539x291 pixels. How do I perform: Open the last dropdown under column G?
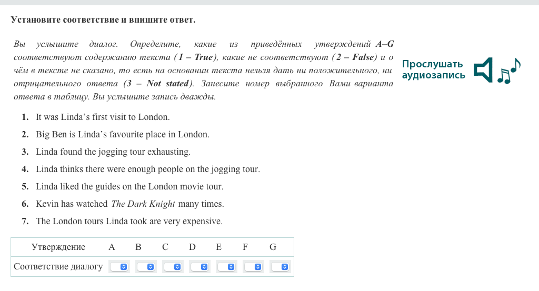[280, 267]
